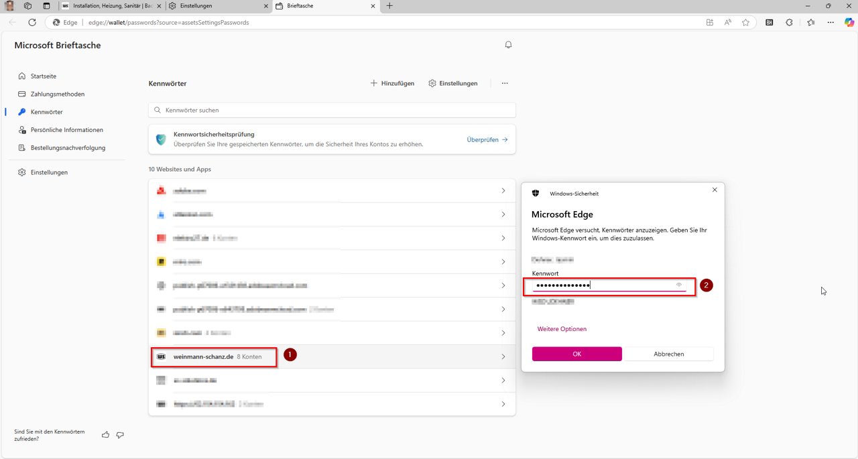Screen dimensions: 858x459
Task: Click the Weitere Optionen link
Action: pos(562,329)
